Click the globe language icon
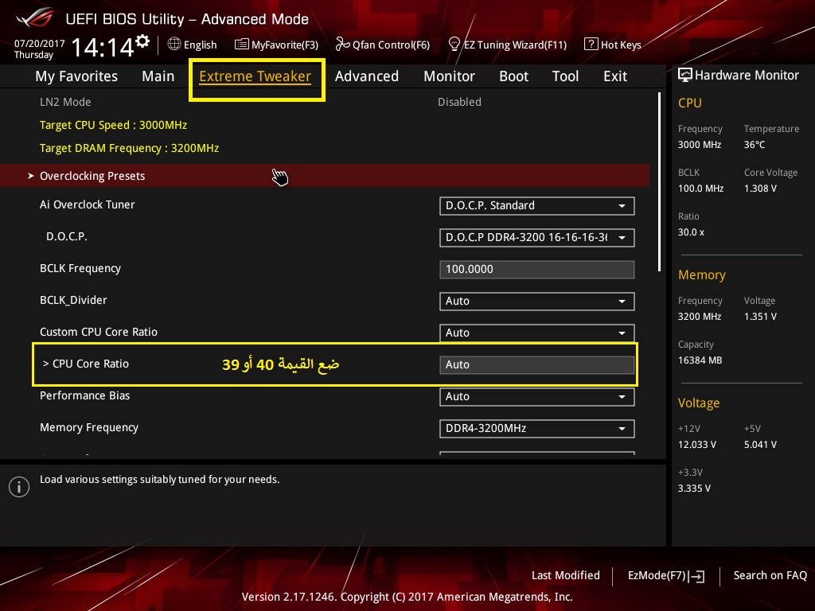815x611 pixels. [x=174, y=45]
